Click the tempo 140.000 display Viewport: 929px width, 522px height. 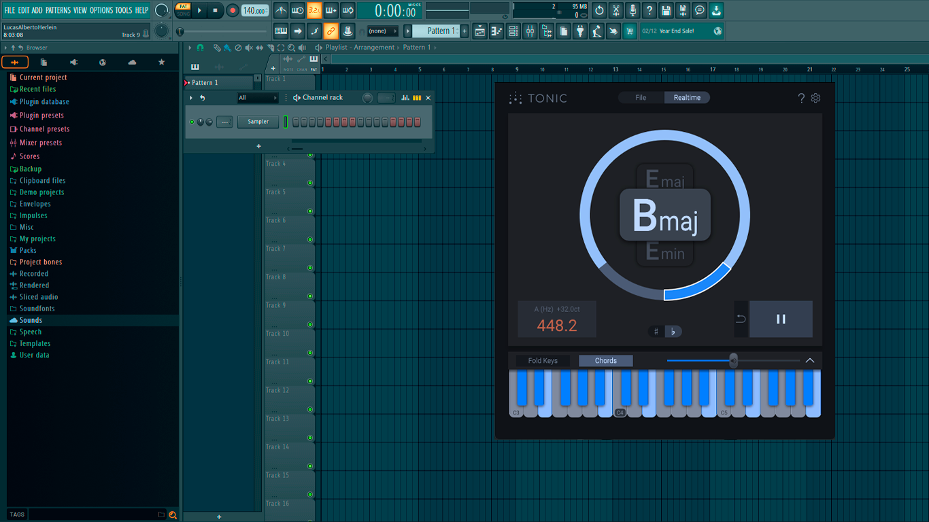click(x=255, y=10)
